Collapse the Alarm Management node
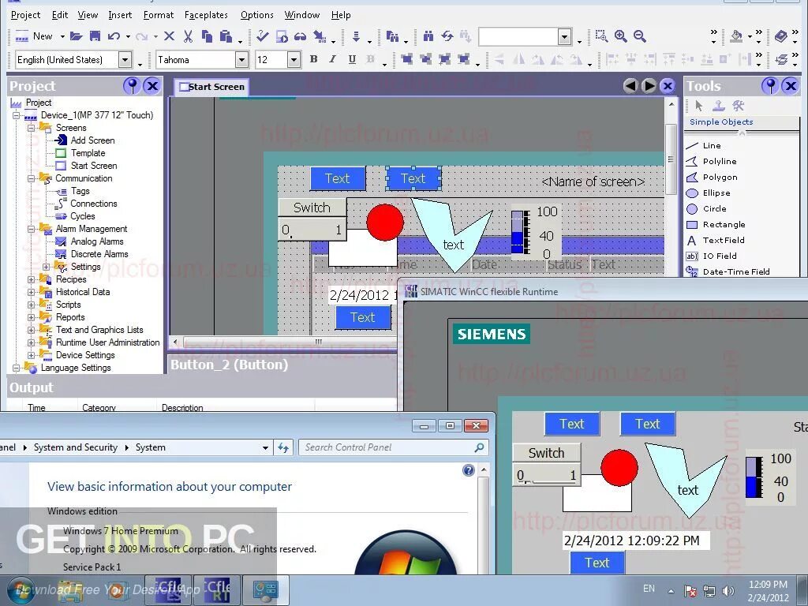This screenshot has width=808, height=606. (32, 229)
